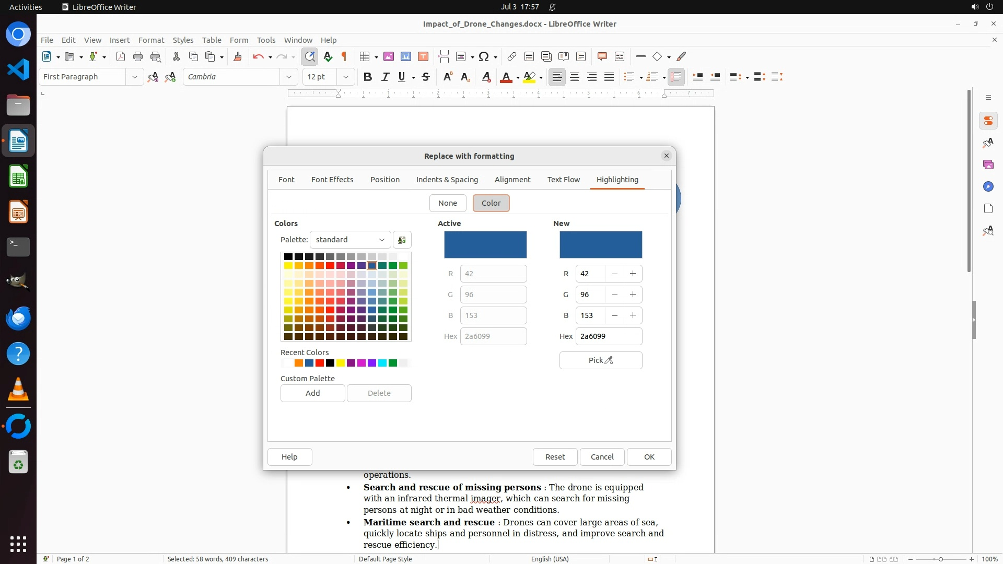Toggle Bold formatting button
The image size is (1003, 564).
click(368, 77)
